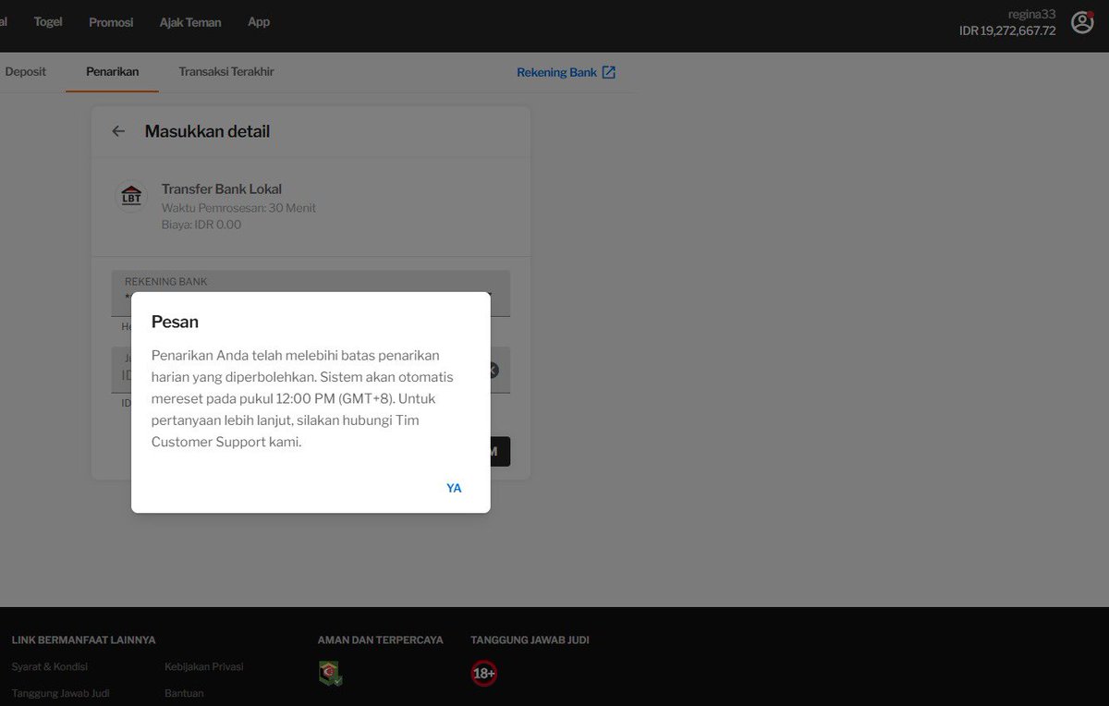Click the balance IDR 19,272,667.72
Screen dimensions: 1109x706
pos(1007,30)
